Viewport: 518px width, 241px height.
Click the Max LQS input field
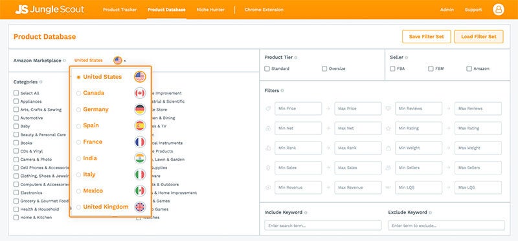[478, 187]
